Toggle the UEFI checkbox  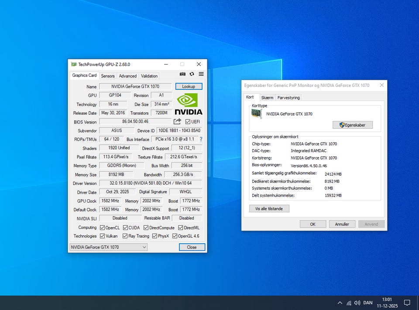click(188, 122)
